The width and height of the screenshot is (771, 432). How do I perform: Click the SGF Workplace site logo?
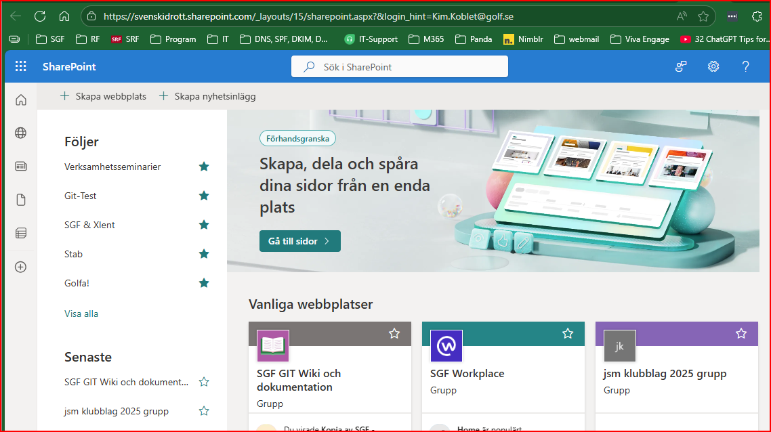click(x=446, y=345)
